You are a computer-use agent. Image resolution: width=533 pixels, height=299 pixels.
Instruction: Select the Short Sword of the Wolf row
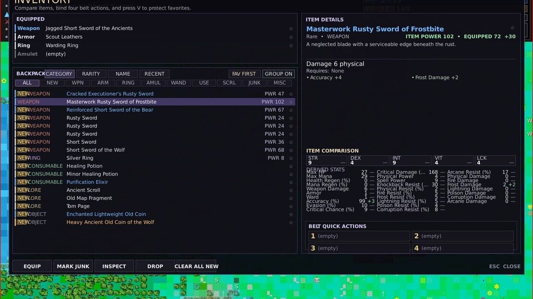(155, 150)
